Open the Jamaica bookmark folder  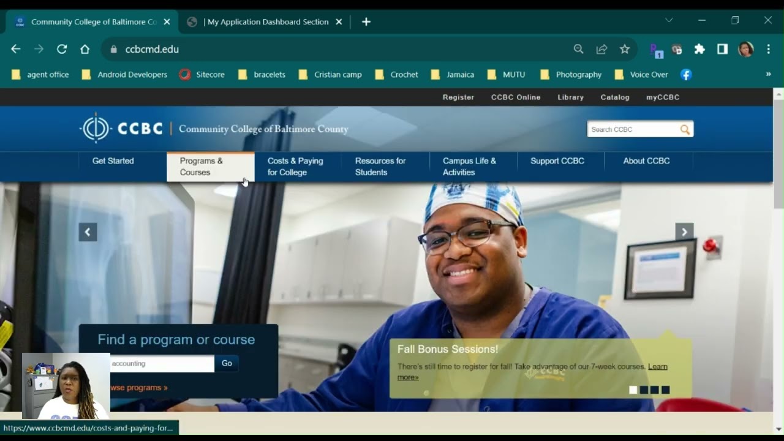453,74
